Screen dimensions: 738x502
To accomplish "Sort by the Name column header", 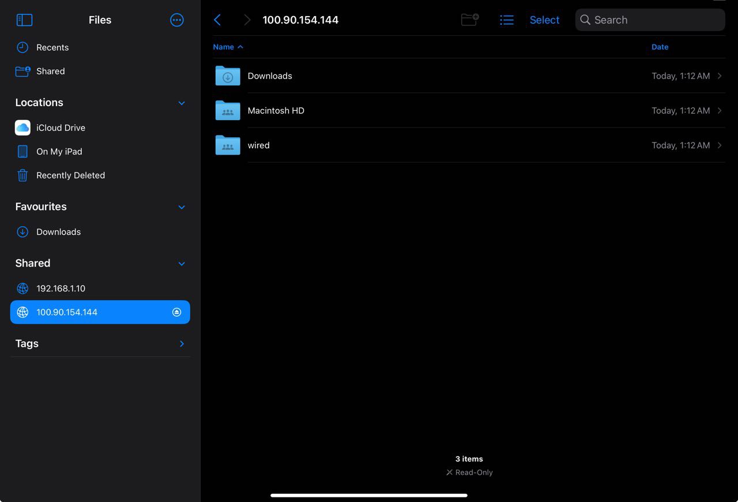I will [x=228, y=47].
